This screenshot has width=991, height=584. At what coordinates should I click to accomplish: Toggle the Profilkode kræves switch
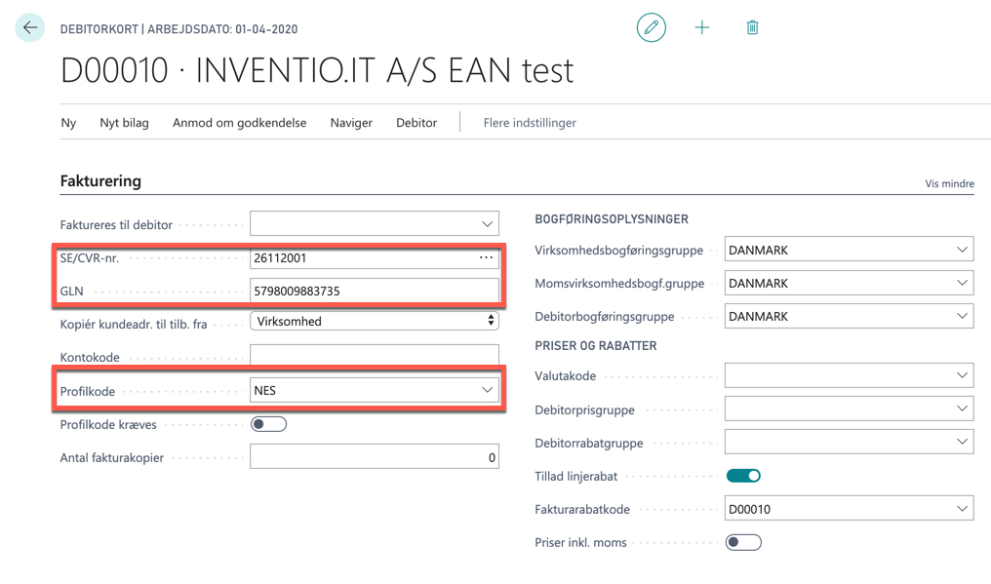point(268,424)
